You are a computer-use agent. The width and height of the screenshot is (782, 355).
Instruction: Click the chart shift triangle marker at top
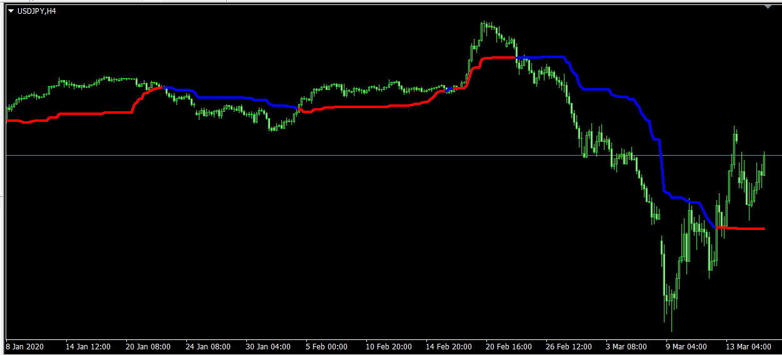[768, 7]
